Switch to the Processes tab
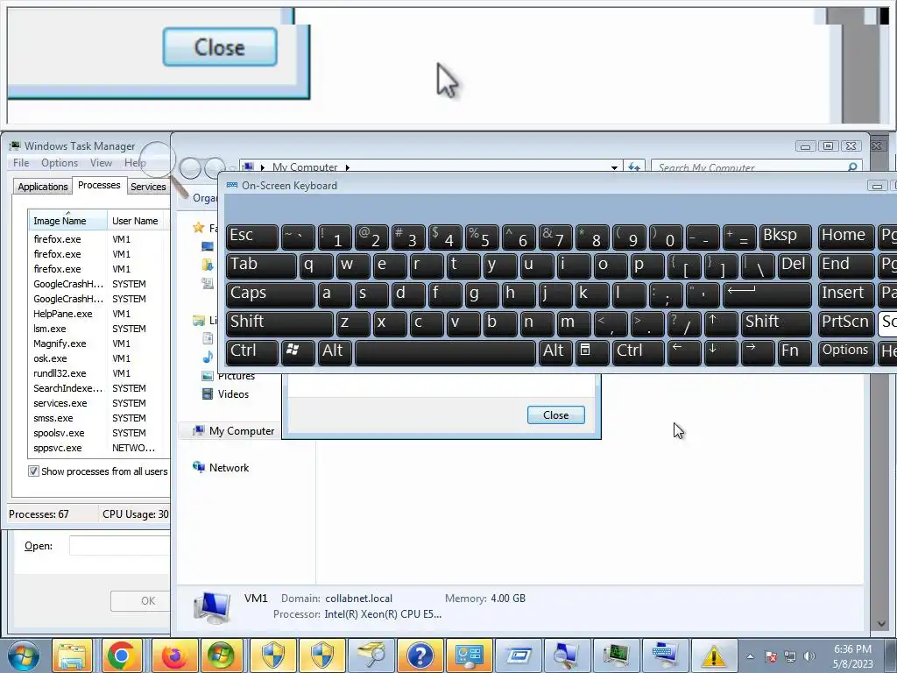The height and width of the screenshot is (673, 897). [x=99, y=185]
